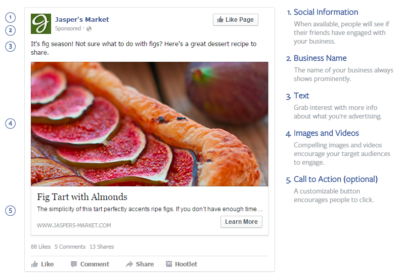Image resolution: width=402 pixels, height=276 pixels.
Task: Click numbered circle marker 5
Action: point(11,211)
